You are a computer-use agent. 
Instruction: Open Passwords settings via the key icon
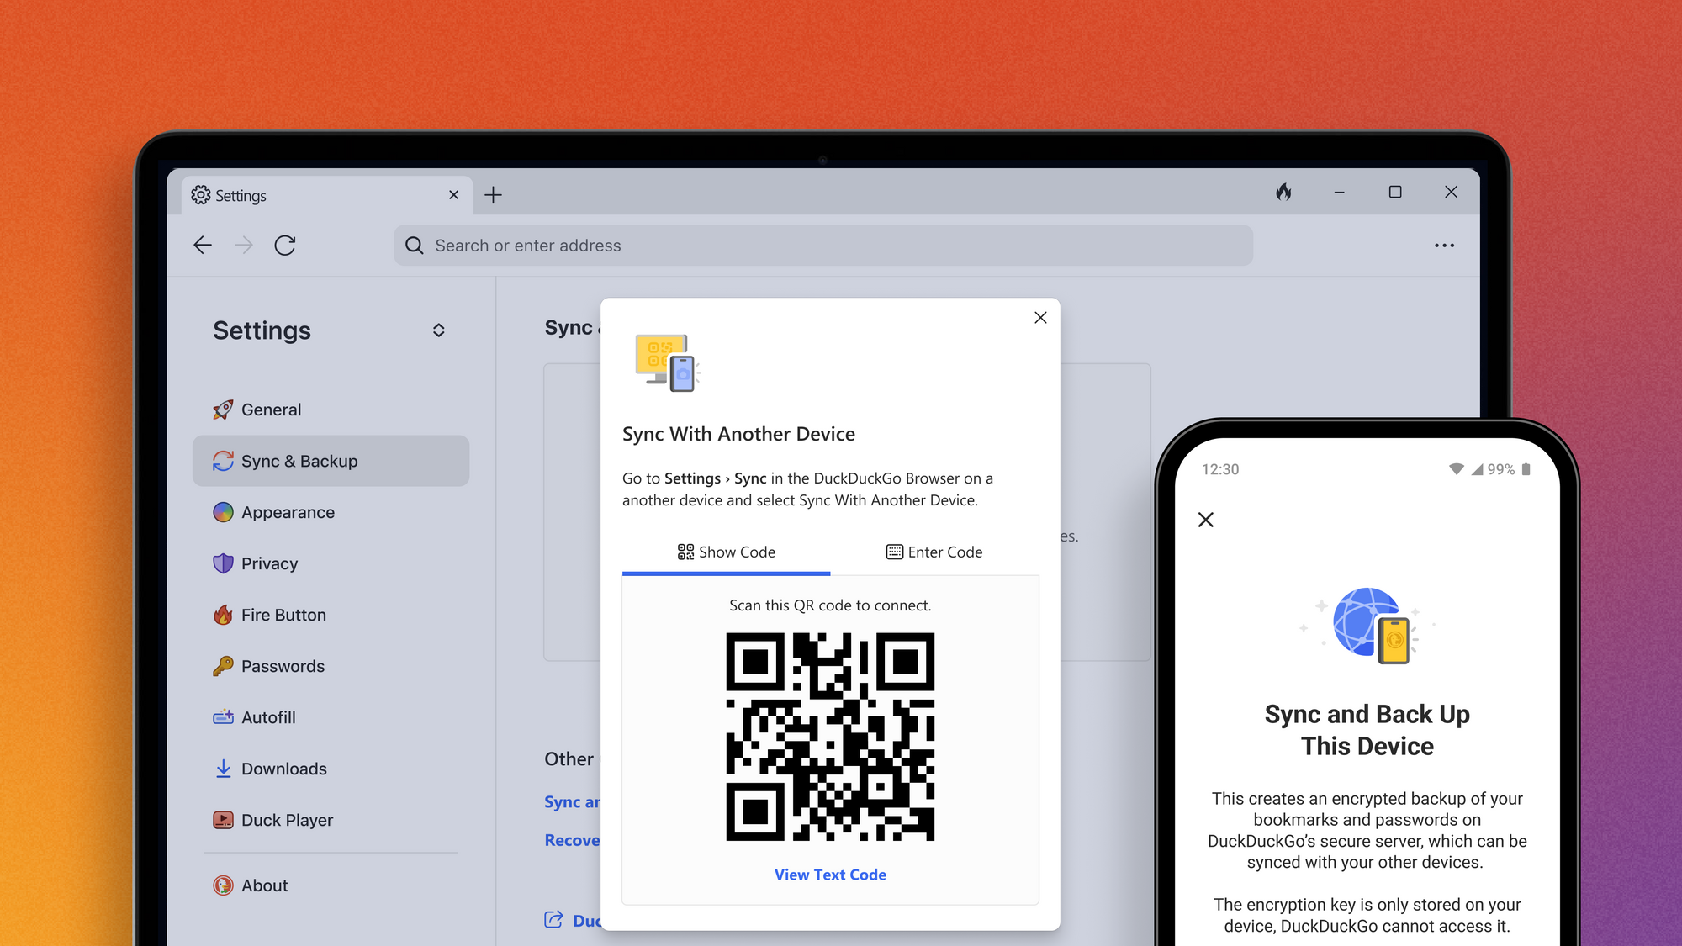point(223,666)
